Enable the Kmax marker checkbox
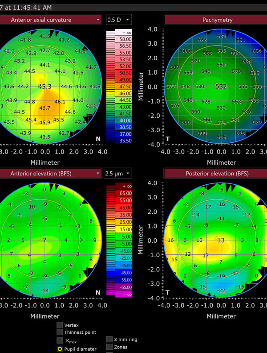Image resolution: width=267 pixels, height=353 pixels. point(60,341)
